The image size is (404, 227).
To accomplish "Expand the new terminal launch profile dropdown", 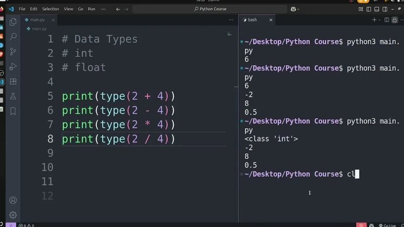I will click(379, 20).
